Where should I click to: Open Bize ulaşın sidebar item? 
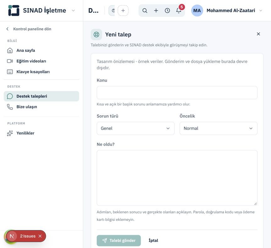pyautogui.click(x=41, y=107)
